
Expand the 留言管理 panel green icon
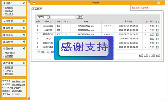[24, 41]
